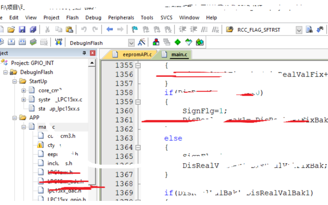The height and width of the screenshot is (205, 328).
Task: Uncomment the selected lines
Action: point(215,30)
